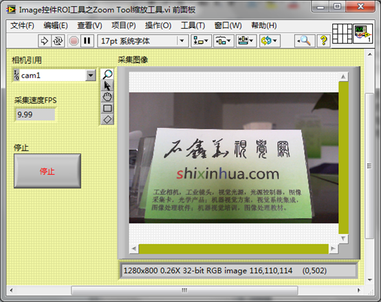The height and width of the screenshot is (302, 381).
Task: Select the rectangle ROI tool
Action: [107, 108]
